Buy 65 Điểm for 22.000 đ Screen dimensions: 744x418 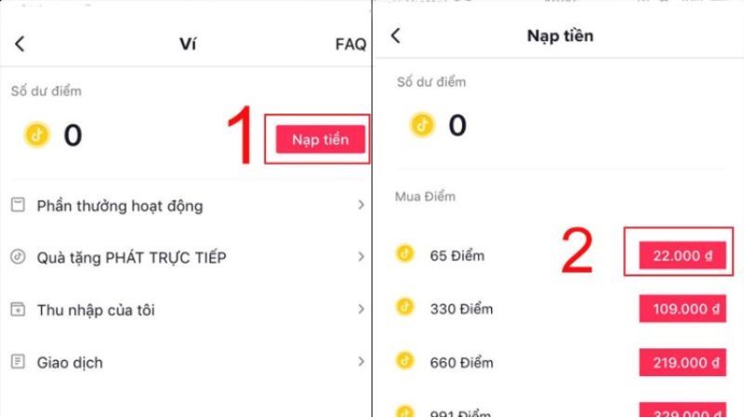tap(676, 253)
